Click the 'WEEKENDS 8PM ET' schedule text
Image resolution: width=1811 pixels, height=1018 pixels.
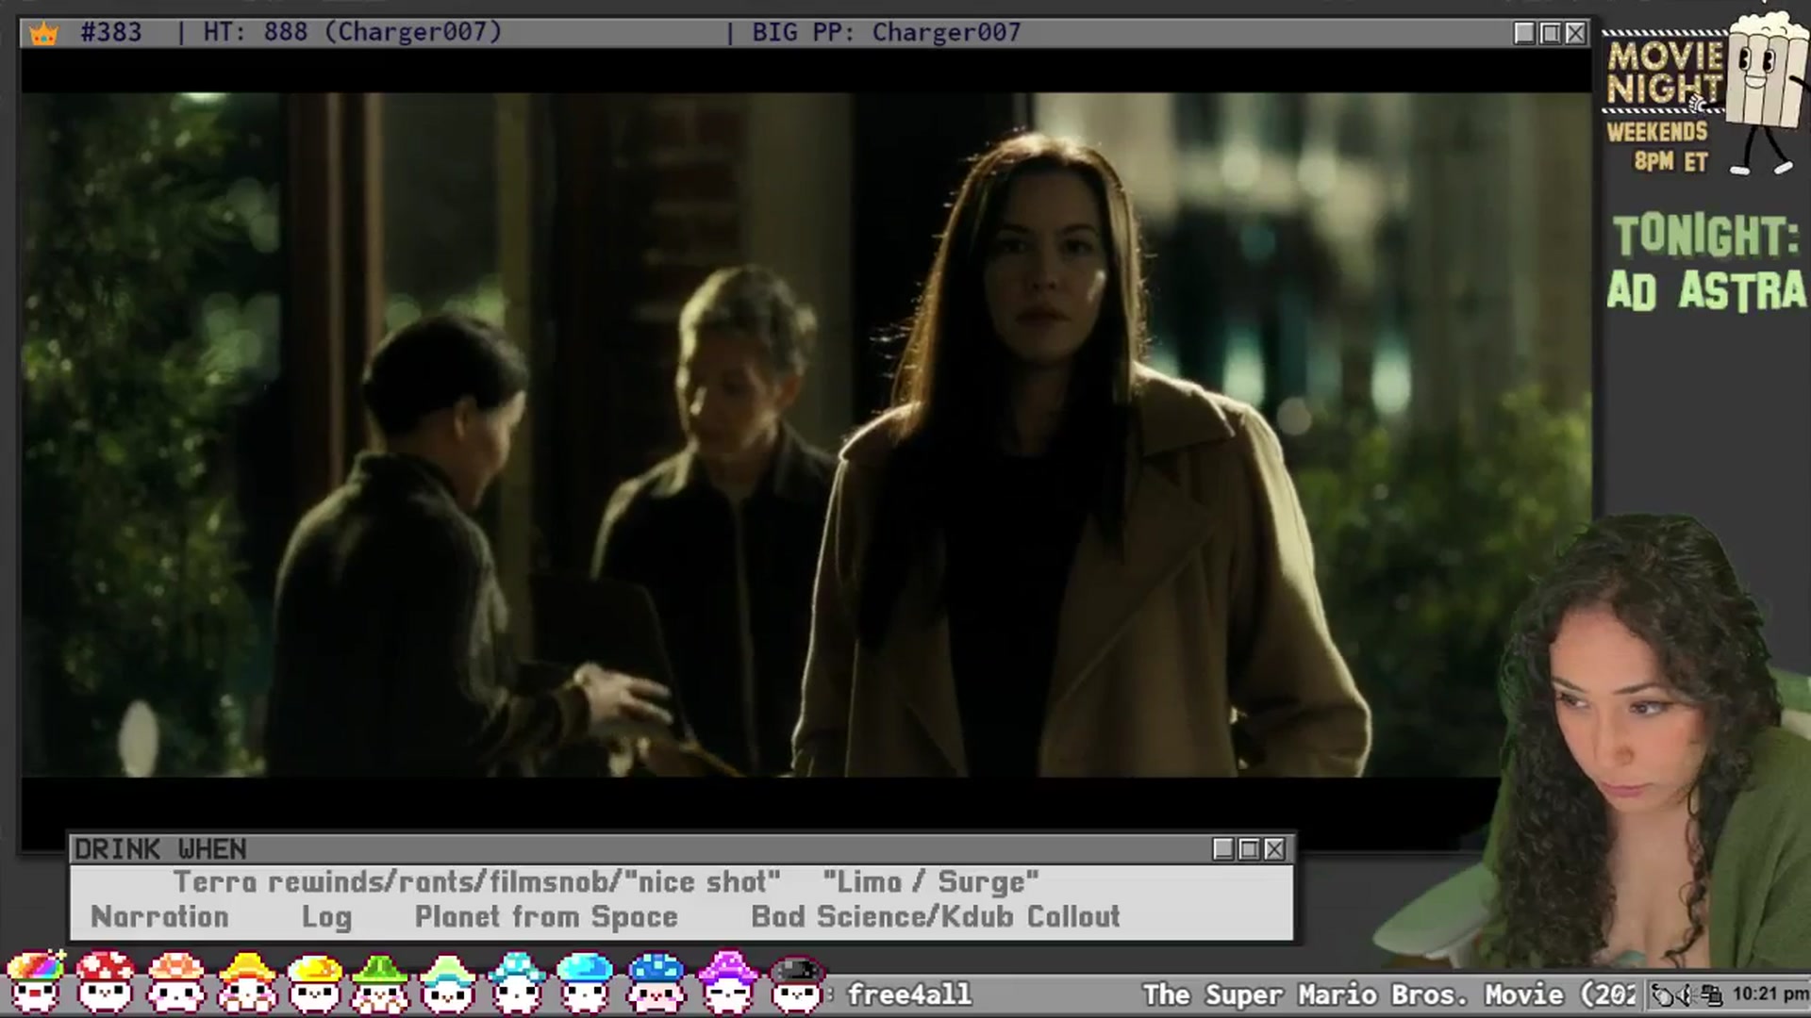pyautogui.click(x=1658, y=147)
